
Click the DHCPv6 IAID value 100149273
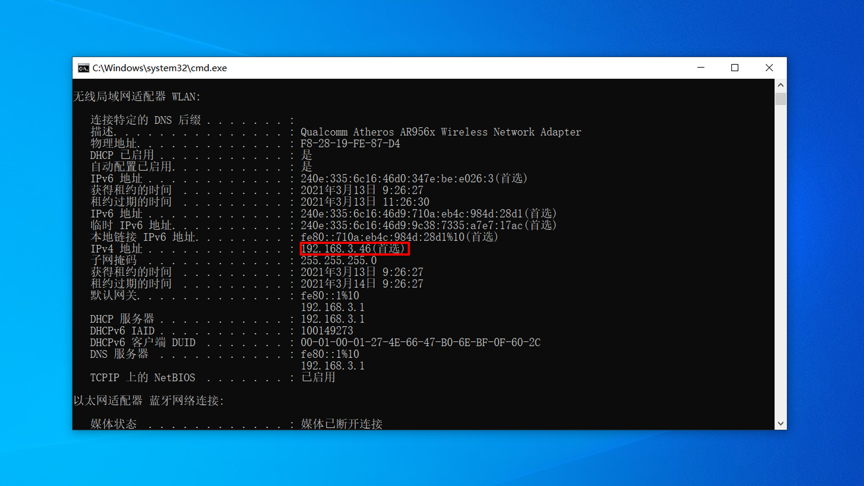click(327, 331)
